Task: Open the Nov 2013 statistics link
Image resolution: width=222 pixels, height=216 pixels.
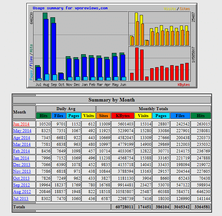Action: [x=22, y=171]
